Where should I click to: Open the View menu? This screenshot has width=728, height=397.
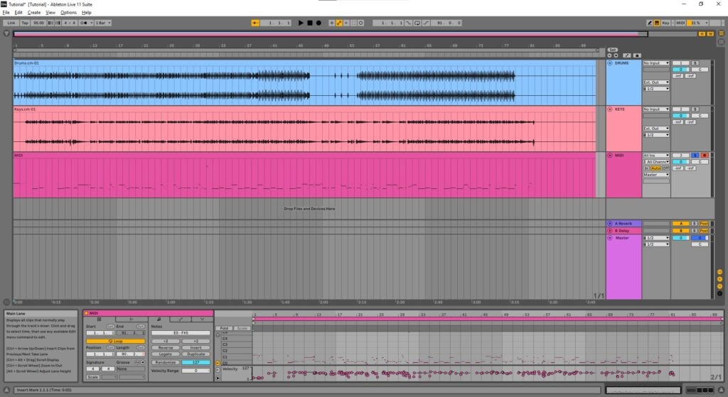pos(50,13)
